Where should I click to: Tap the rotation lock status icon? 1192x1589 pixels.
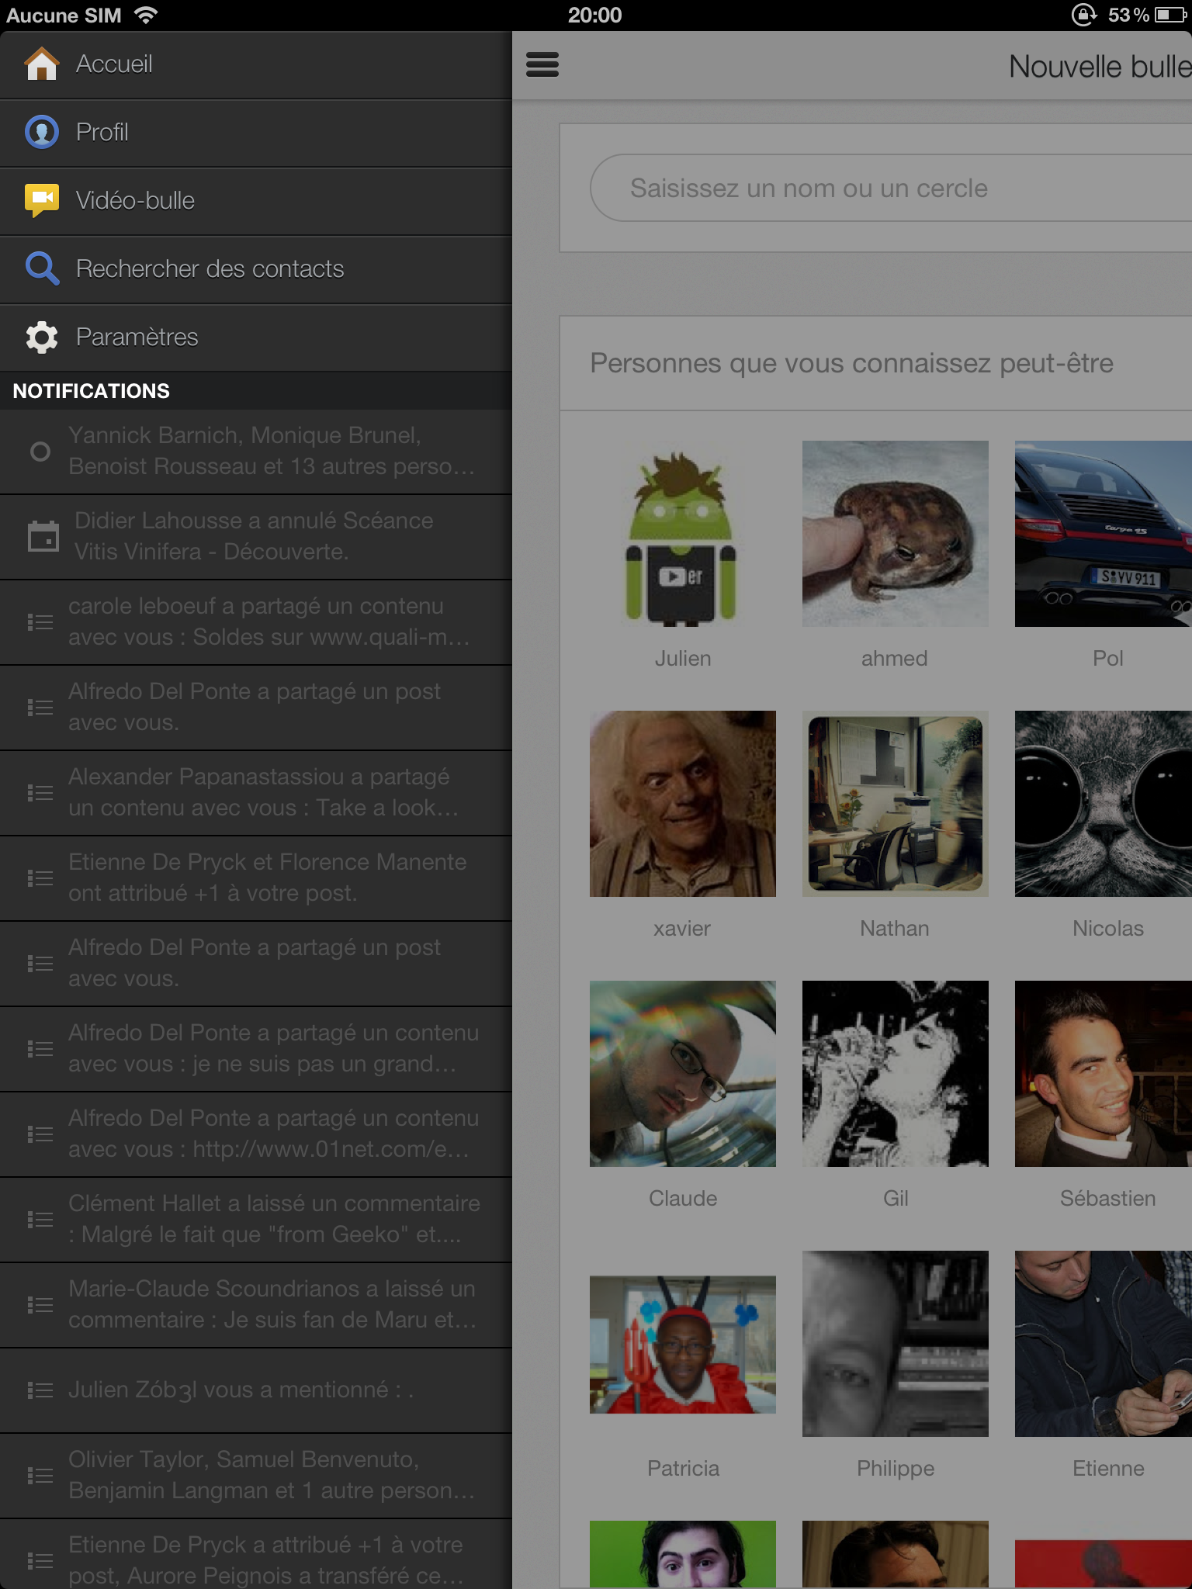1084,15
